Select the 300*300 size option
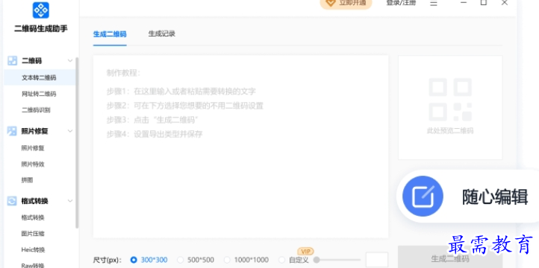Viewport: 539px width, 268px height. (149, 260)
